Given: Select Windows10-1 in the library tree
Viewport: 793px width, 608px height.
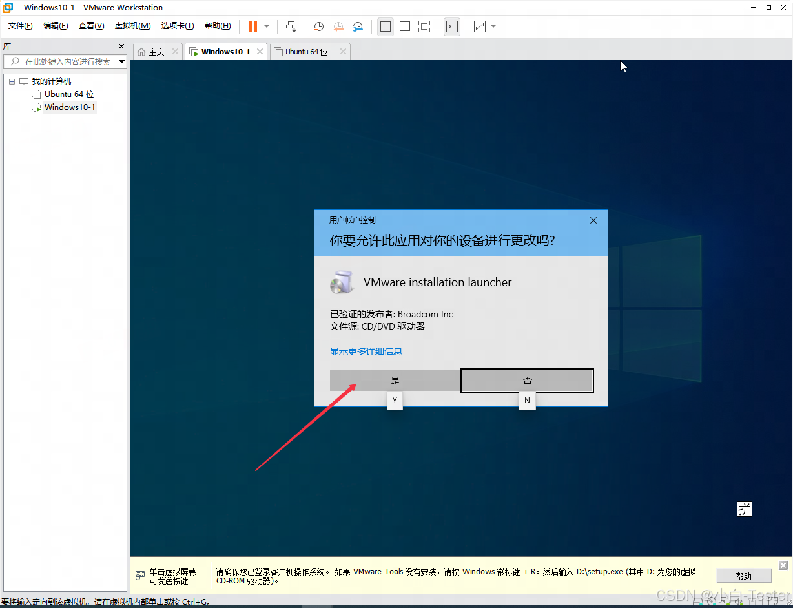Looking at the screenshot, I should (x=70, y=107).
